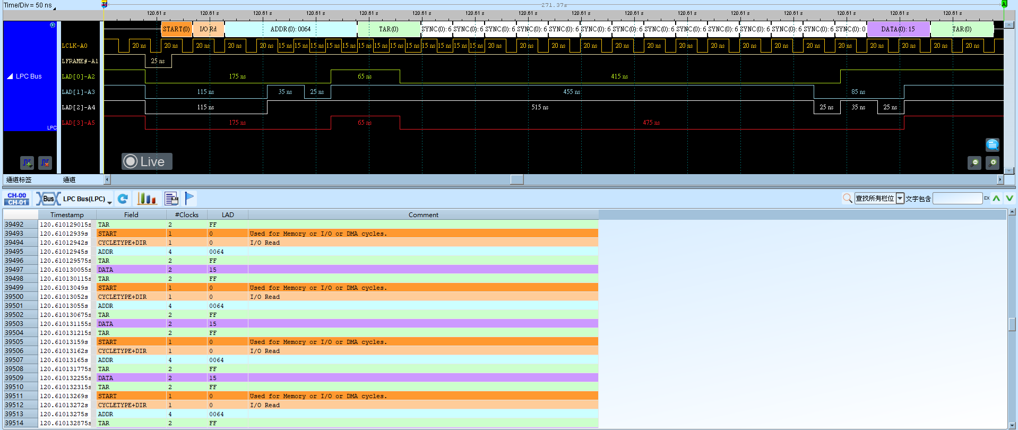1018x430 pixels.
Task: Select the LAD[3]-A5 channel label
Action: [x=79, y=123]
